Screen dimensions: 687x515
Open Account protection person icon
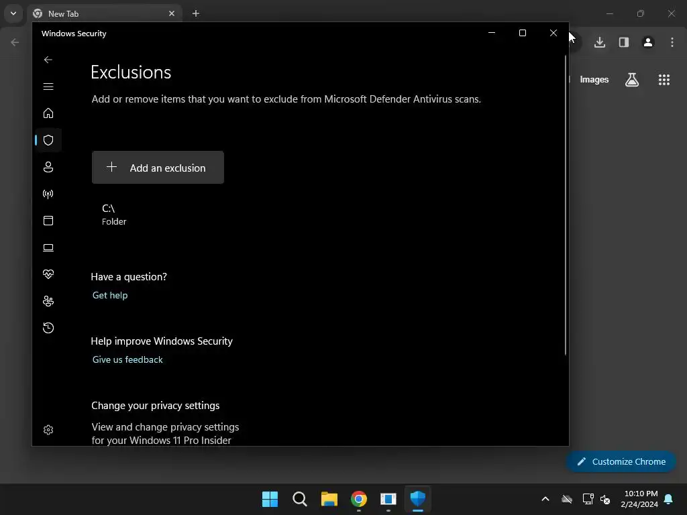click(x=48, y=167)
